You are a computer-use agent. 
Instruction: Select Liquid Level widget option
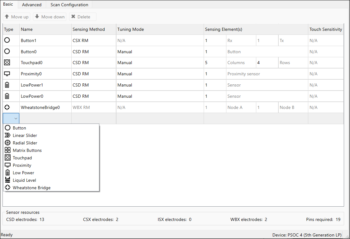[x=24, y=180]
